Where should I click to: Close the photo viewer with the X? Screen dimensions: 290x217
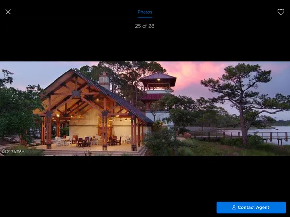[x=8, y=12]
